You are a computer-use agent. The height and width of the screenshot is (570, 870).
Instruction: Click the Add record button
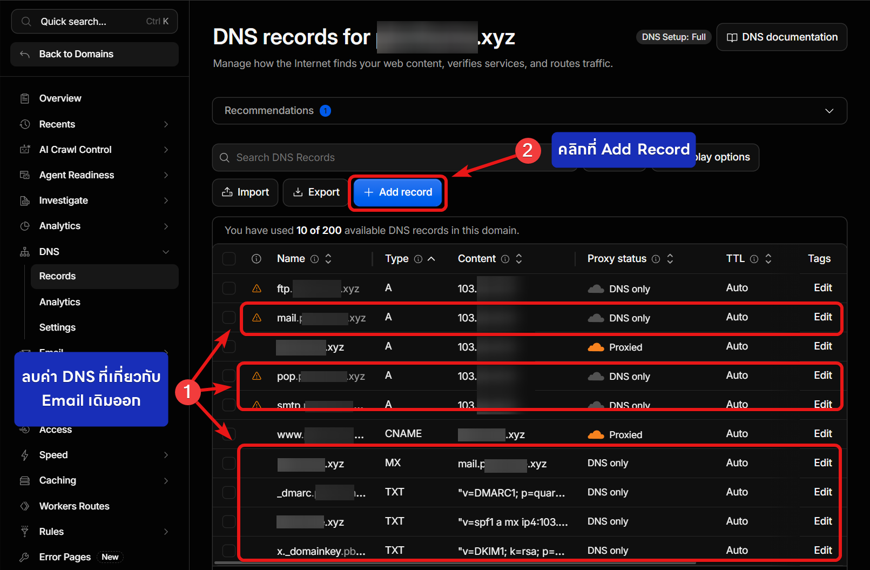[398, 192]
